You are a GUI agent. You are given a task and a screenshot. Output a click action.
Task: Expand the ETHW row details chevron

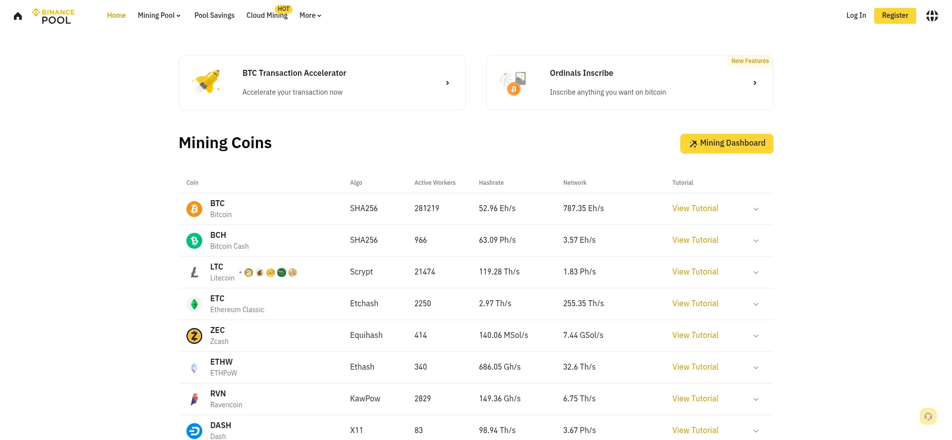tap(756, 368)
